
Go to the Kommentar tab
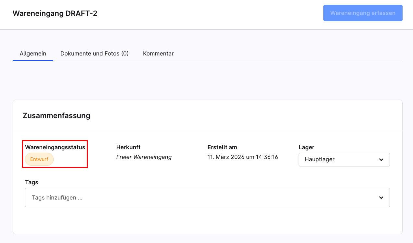pos(158,54)
